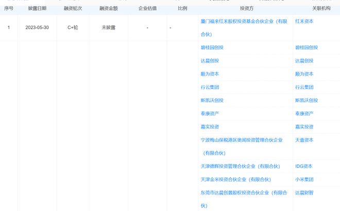The height and width of the screenshot is (211, 340).
Task: Open 泰康资产 in the 投资方 column
Action: pyautogui.click(x=210, y=114)
